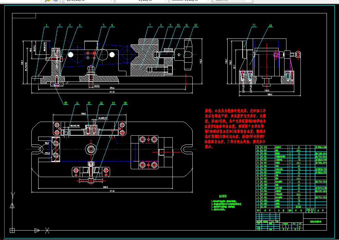Pick part balloon number 3

click(x=70, y=25)
